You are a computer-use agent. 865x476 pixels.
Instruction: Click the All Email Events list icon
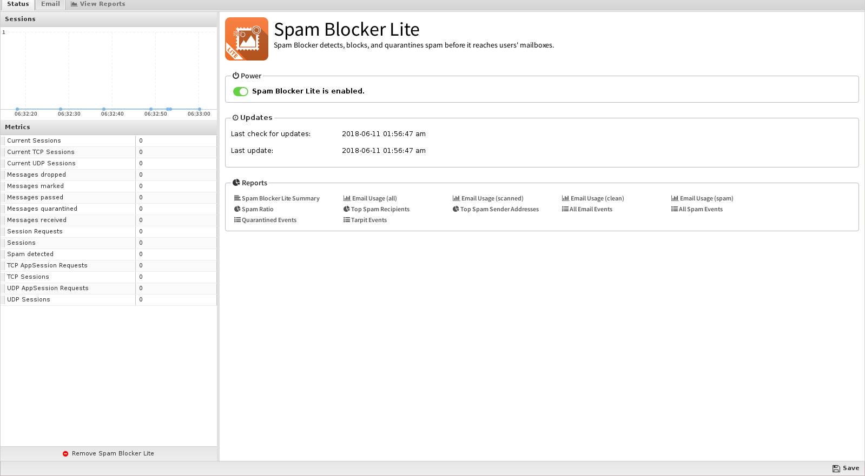tap(565, 209)
